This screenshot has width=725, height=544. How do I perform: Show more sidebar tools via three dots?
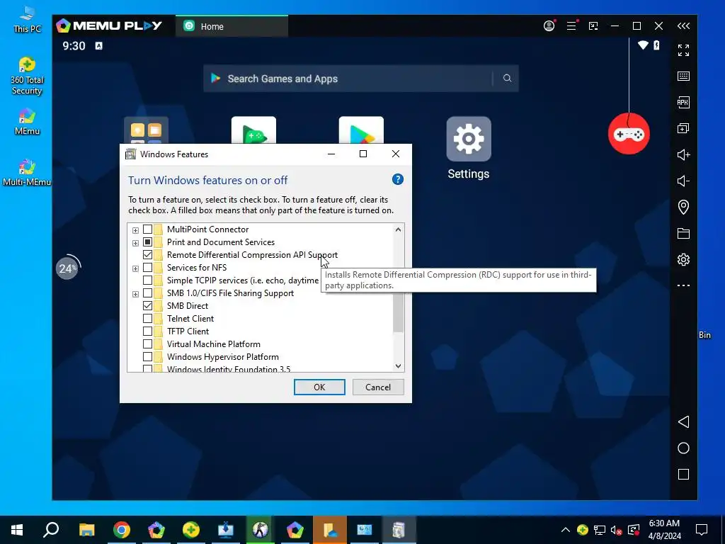pos(683,285)
